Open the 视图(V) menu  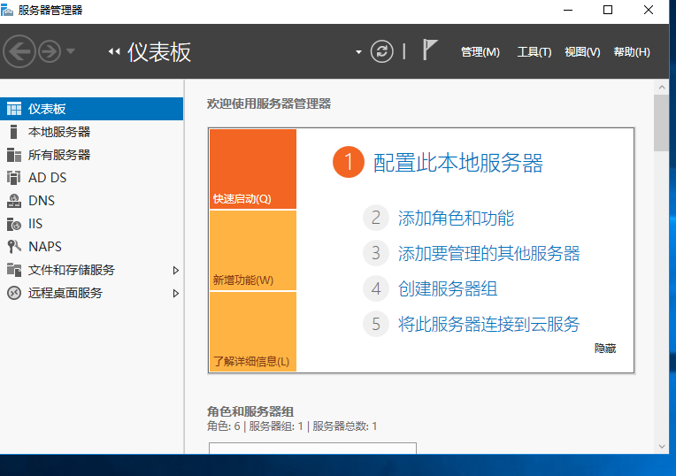(582, 52)
